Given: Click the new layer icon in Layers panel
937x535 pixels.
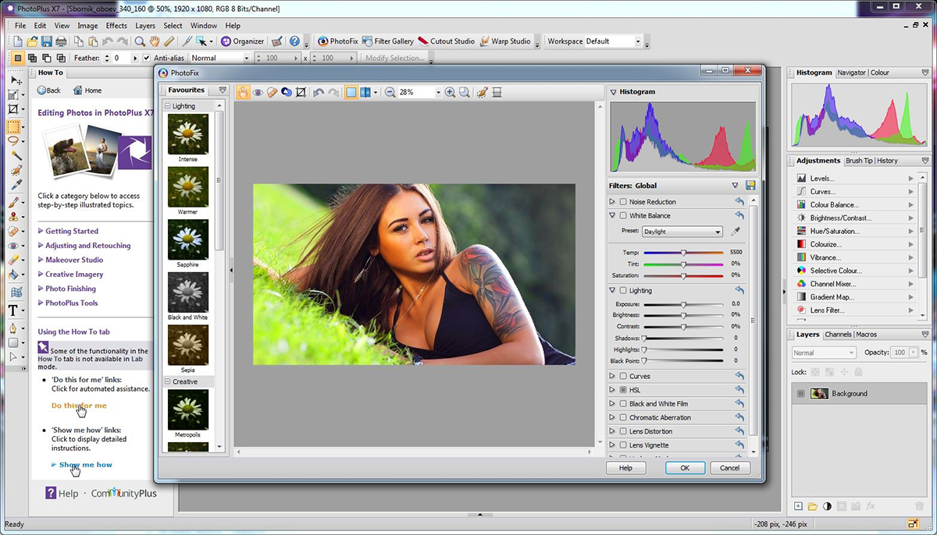Looking at the screenshot, I should click(798, 507).
